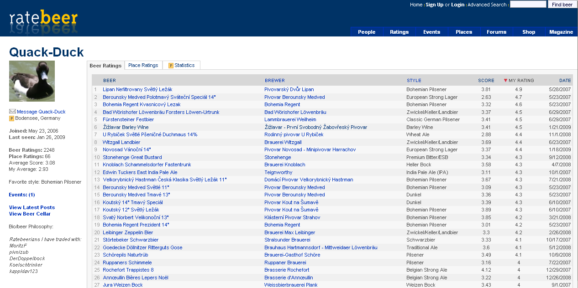The width and height of the screenshot is (578, 288).
Task: Open trader Koelschtrinker's profile
Action: 26,265
